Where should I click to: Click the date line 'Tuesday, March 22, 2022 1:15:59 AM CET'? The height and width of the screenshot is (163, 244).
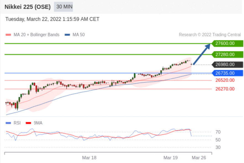tap(52, 19)
